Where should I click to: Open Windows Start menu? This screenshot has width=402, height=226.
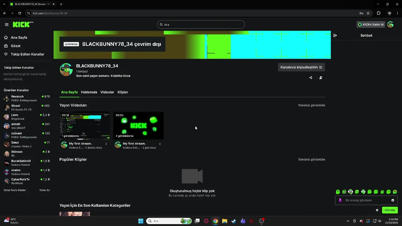point(141,221)
